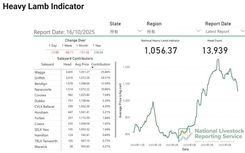Open the Region filter dropdown
Viewport: 245px width, 153px height.
tap(174, 31)
